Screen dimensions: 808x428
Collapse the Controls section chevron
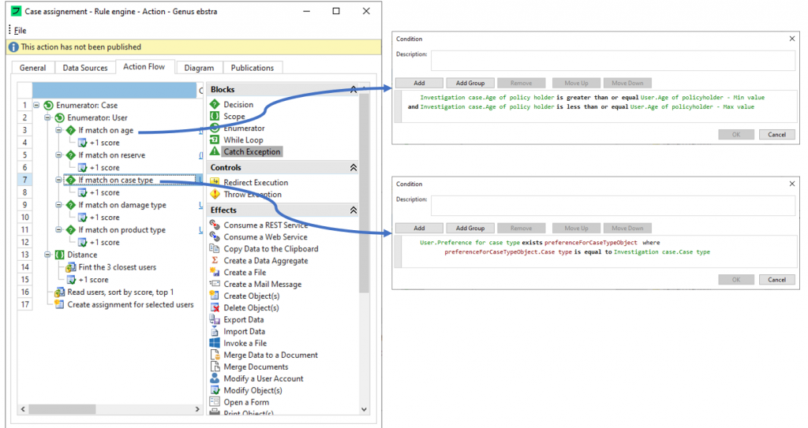353,167
